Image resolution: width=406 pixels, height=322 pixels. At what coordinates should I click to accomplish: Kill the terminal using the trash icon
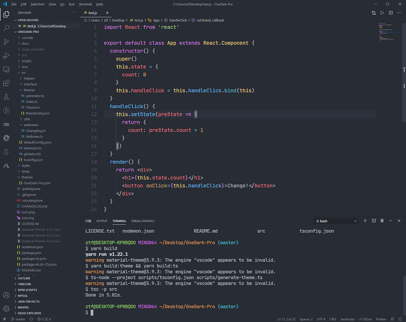point(382,221)
